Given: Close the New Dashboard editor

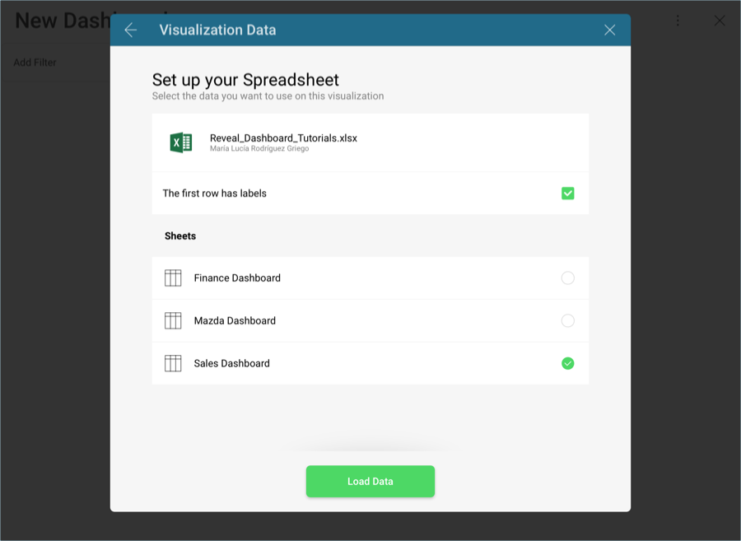Looking at the screenshot, I should pos(719,21).
